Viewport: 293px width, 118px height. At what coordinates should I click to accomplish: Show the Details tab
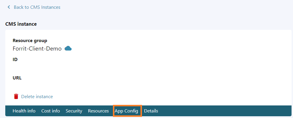tap(151, 111)
